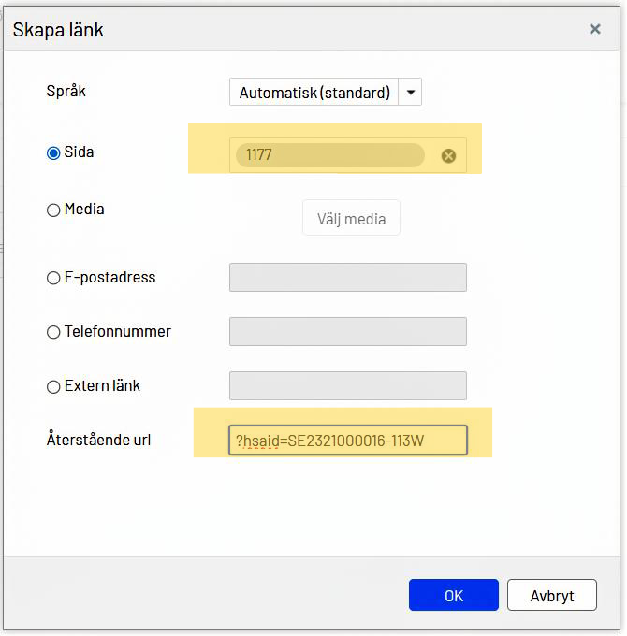Screen dimensions: 627x636
Task: Choose the Media link type
Action: point(53,210)
